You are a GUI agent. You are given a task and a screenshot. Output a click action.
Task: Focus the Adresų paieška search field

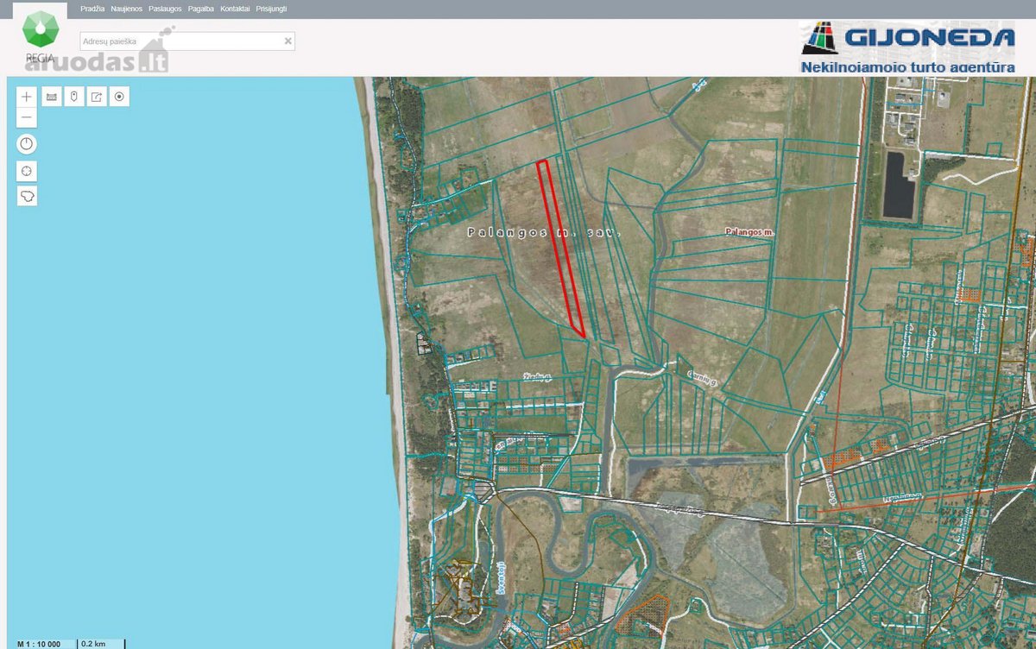[x=187, y=41]
